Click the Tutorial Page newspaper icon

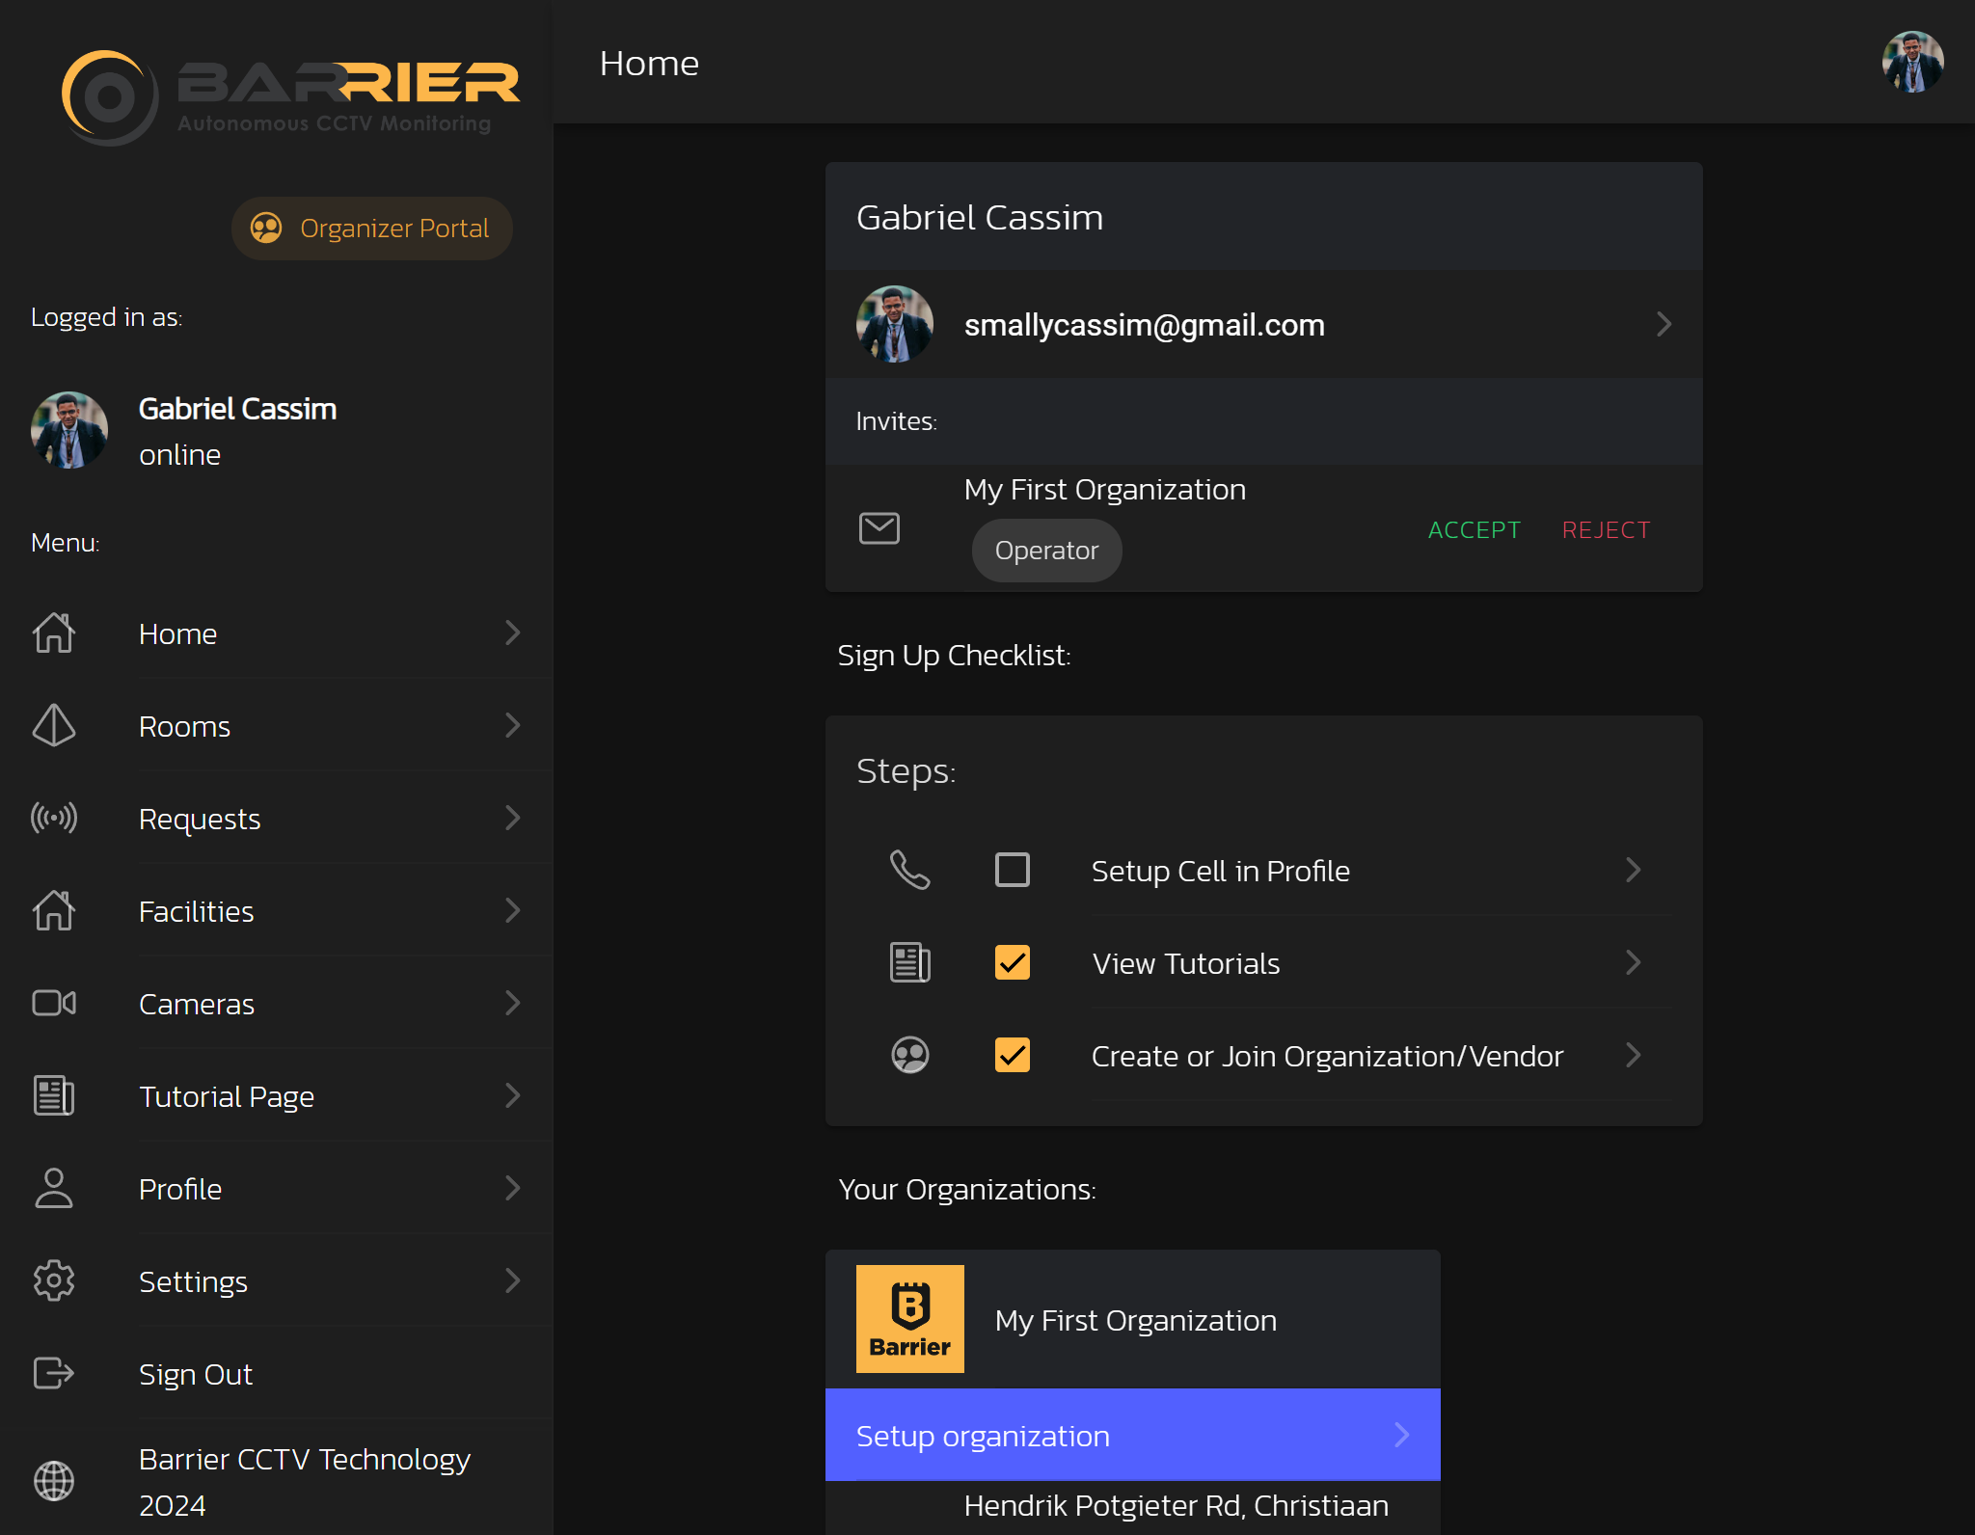point(54,1095)
